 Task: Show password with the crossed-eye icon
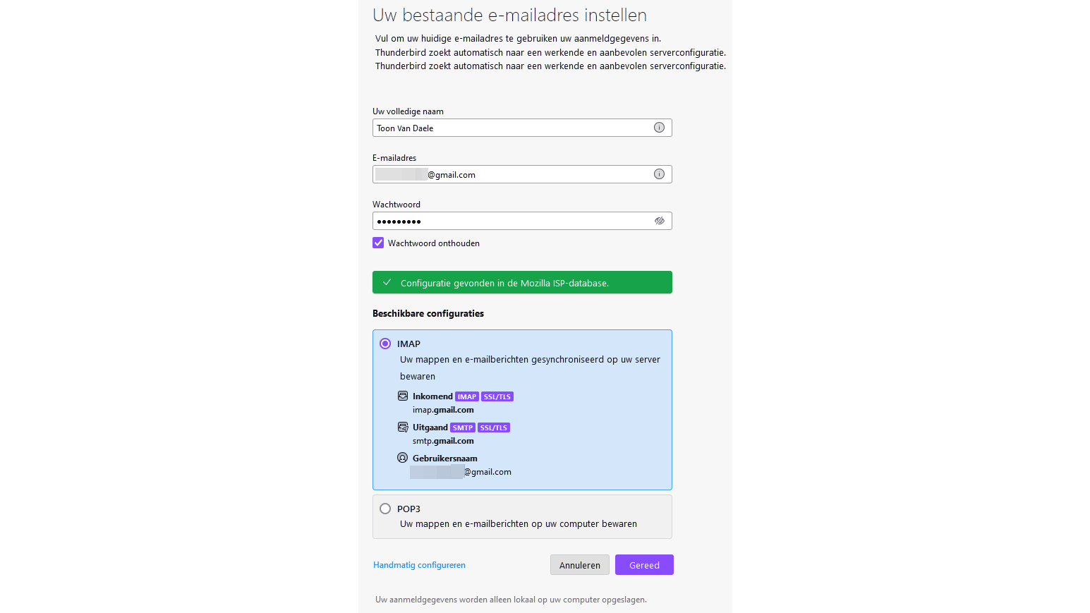tap(660, 221)
